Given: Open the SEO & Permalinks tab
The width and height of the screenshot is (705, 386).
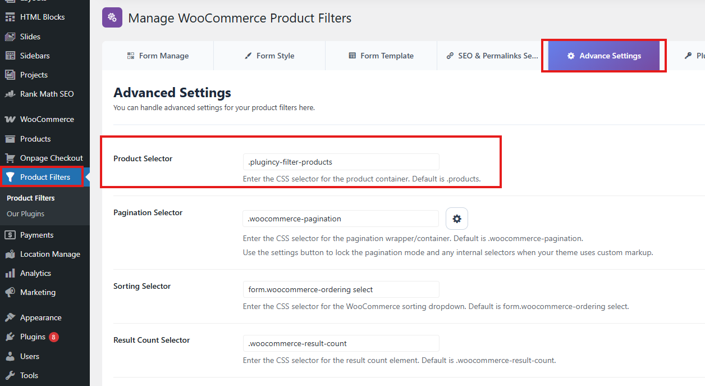Looking at the screenshot, I should [x=492, y=56].
